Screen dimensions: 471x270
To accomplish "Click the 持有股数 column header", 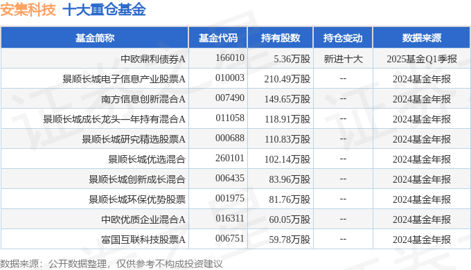I will [281, 38].
